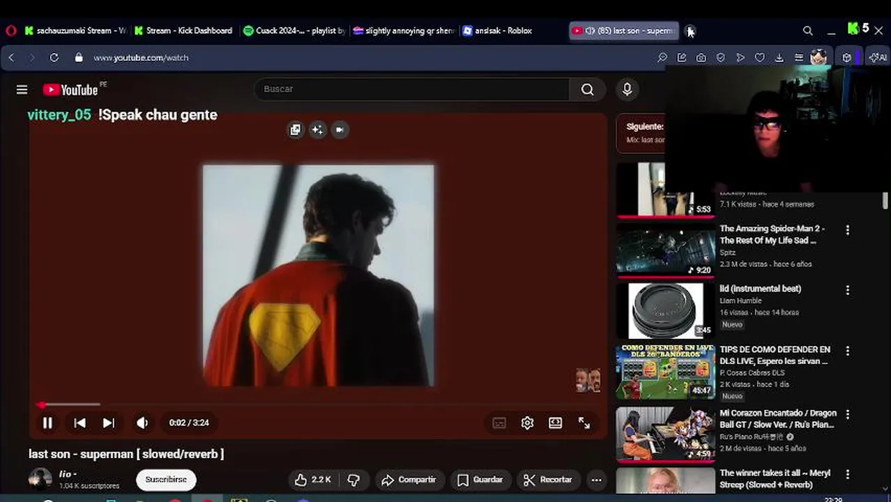This screenshot has width=891, height=502.
Task: Click the camera snapshot icon above player
Action: click(340, 130)
